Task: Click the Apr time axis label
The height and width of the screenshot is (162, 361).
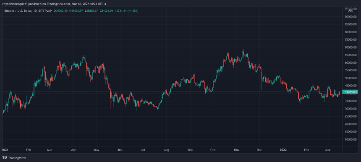Action: [x=73, y=150]
